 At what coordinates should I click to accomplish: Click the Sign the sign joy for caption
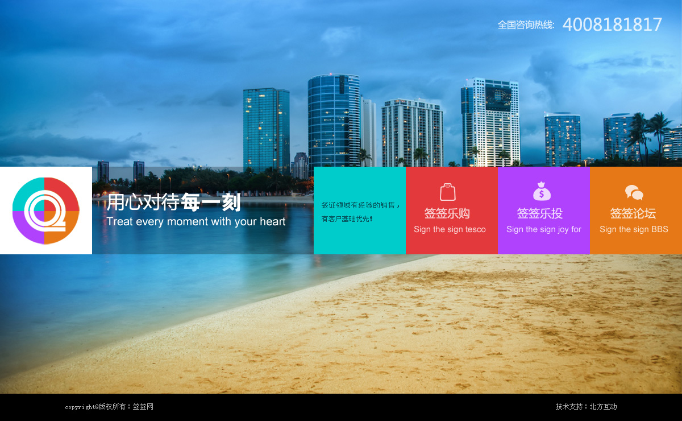544,230
